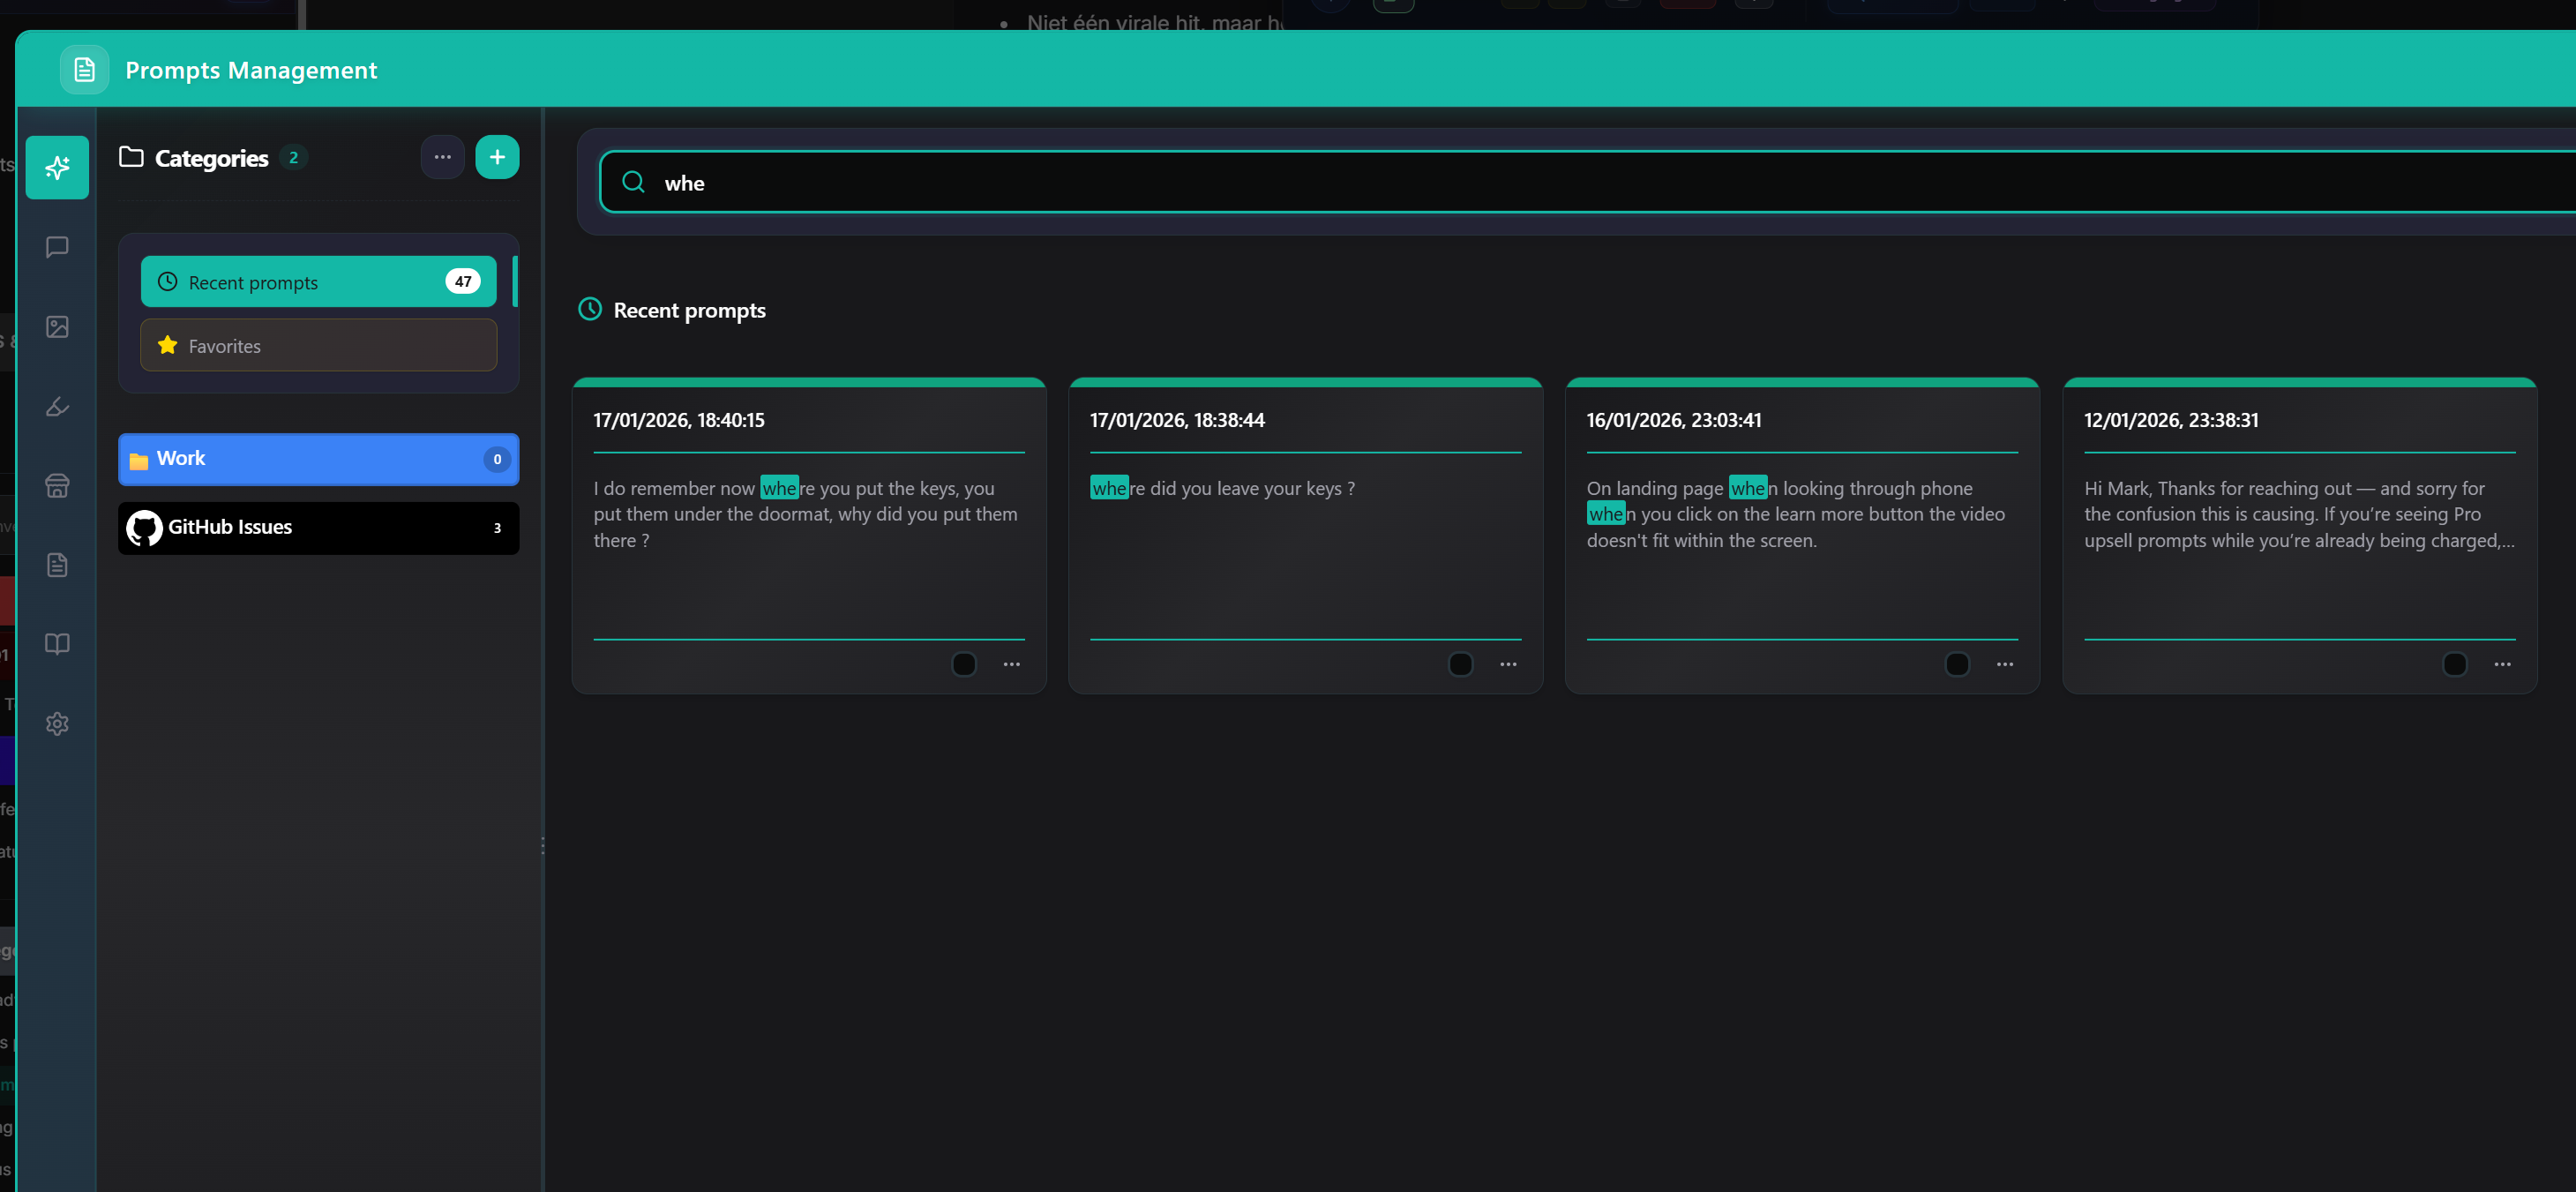Open the Categories ellipsis options menu
Screen dimensions: 2576x1192
tap(443, 157)
